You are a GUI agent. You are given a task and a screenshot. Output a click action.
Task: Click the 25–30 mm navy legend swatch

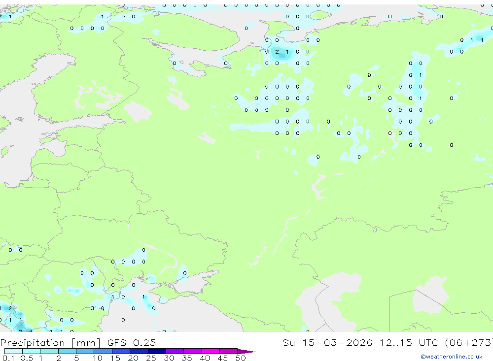[x=157, y=351]
